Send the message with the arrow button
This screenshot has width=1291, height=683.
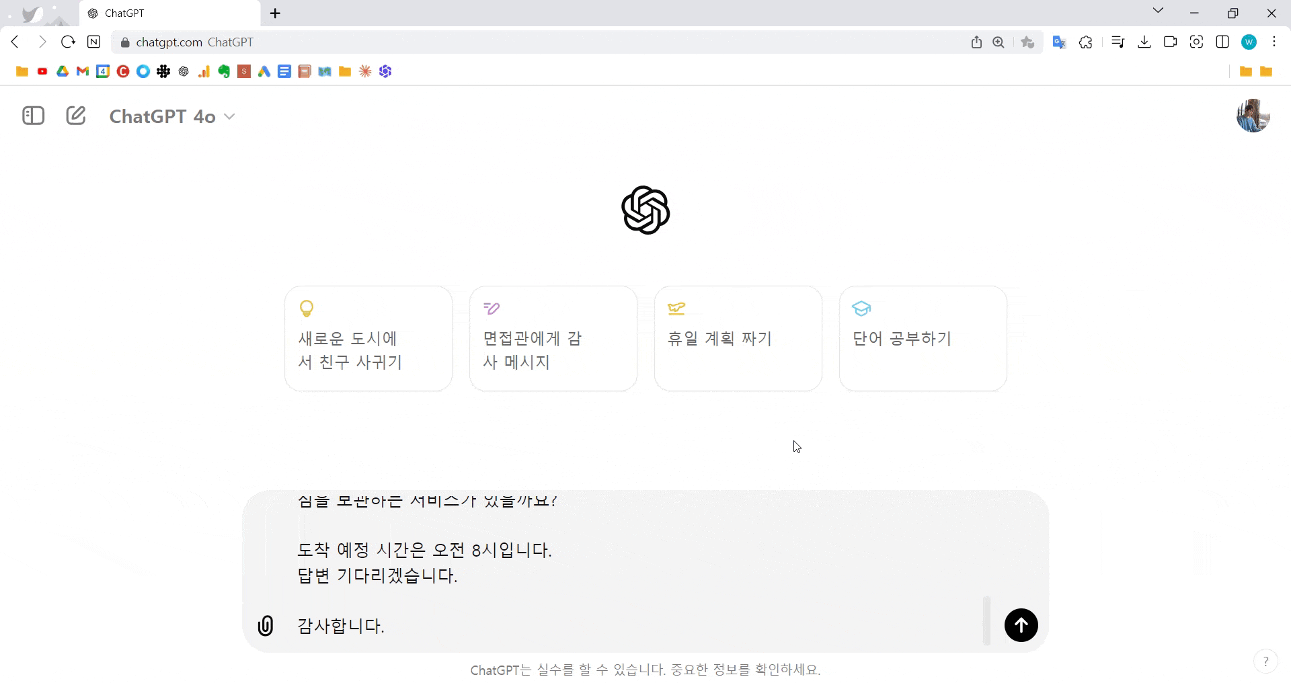1021,625
